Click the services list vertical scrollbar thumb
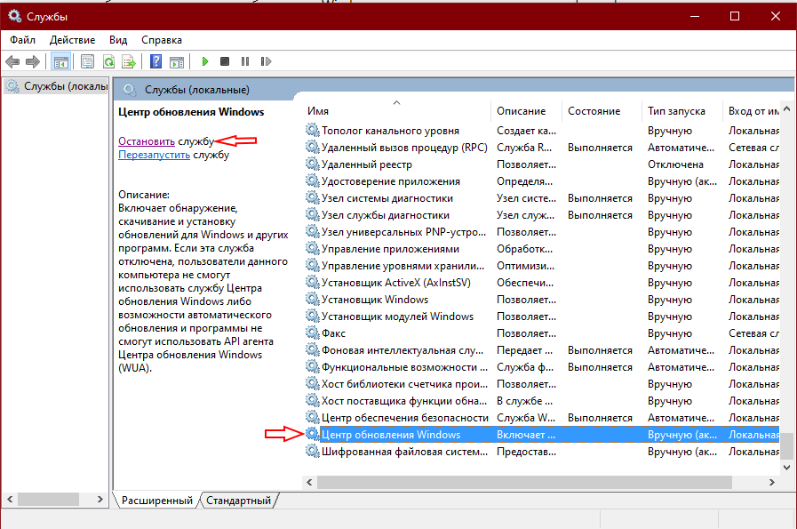The image size is (797, 529). point(786,445)
